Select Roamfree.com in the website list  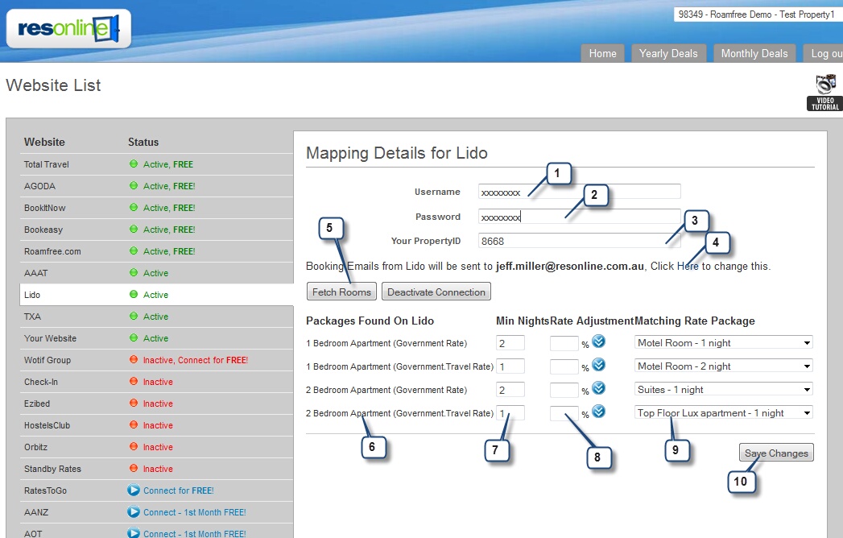[156, 251]
